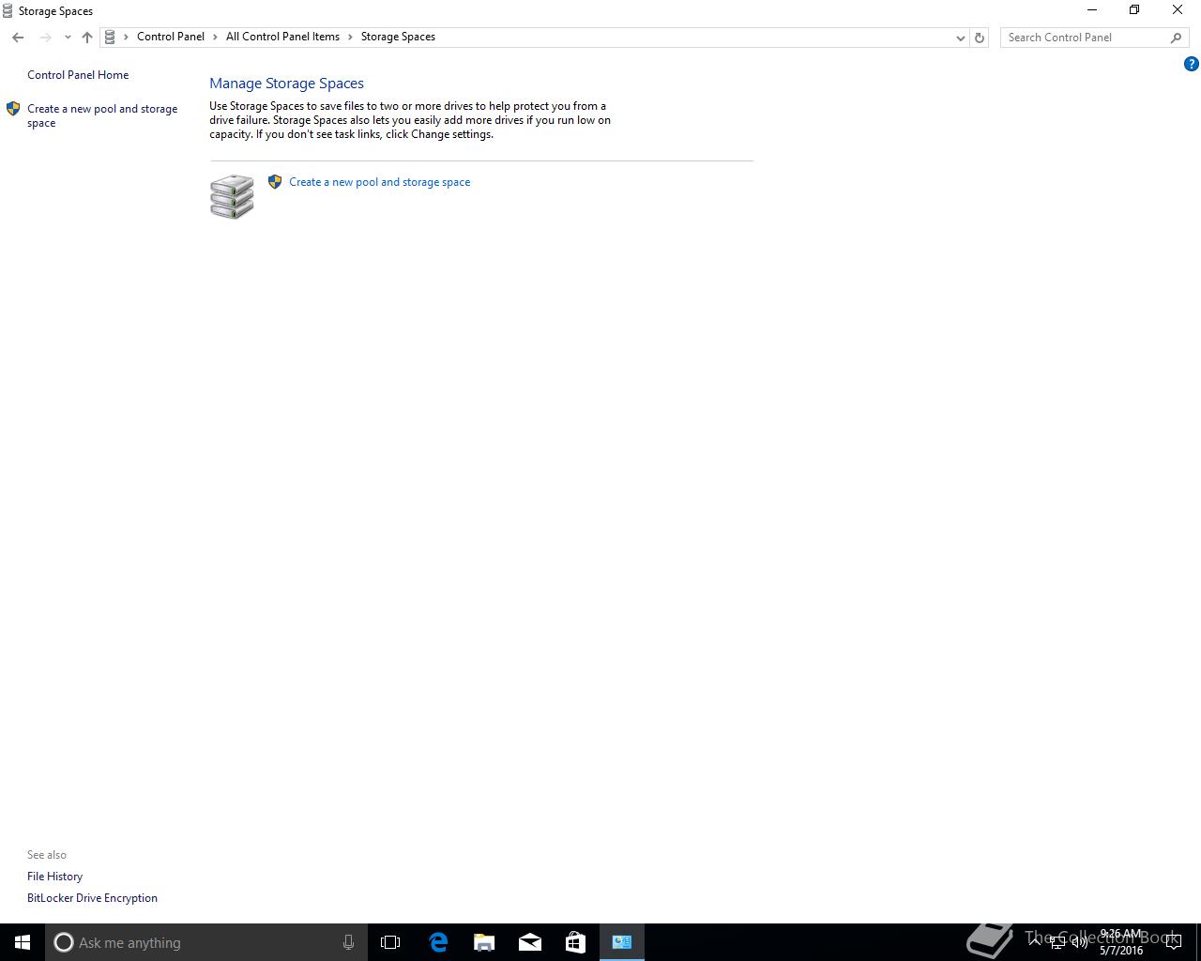Open the Windows Start menu

coord(23,942)
